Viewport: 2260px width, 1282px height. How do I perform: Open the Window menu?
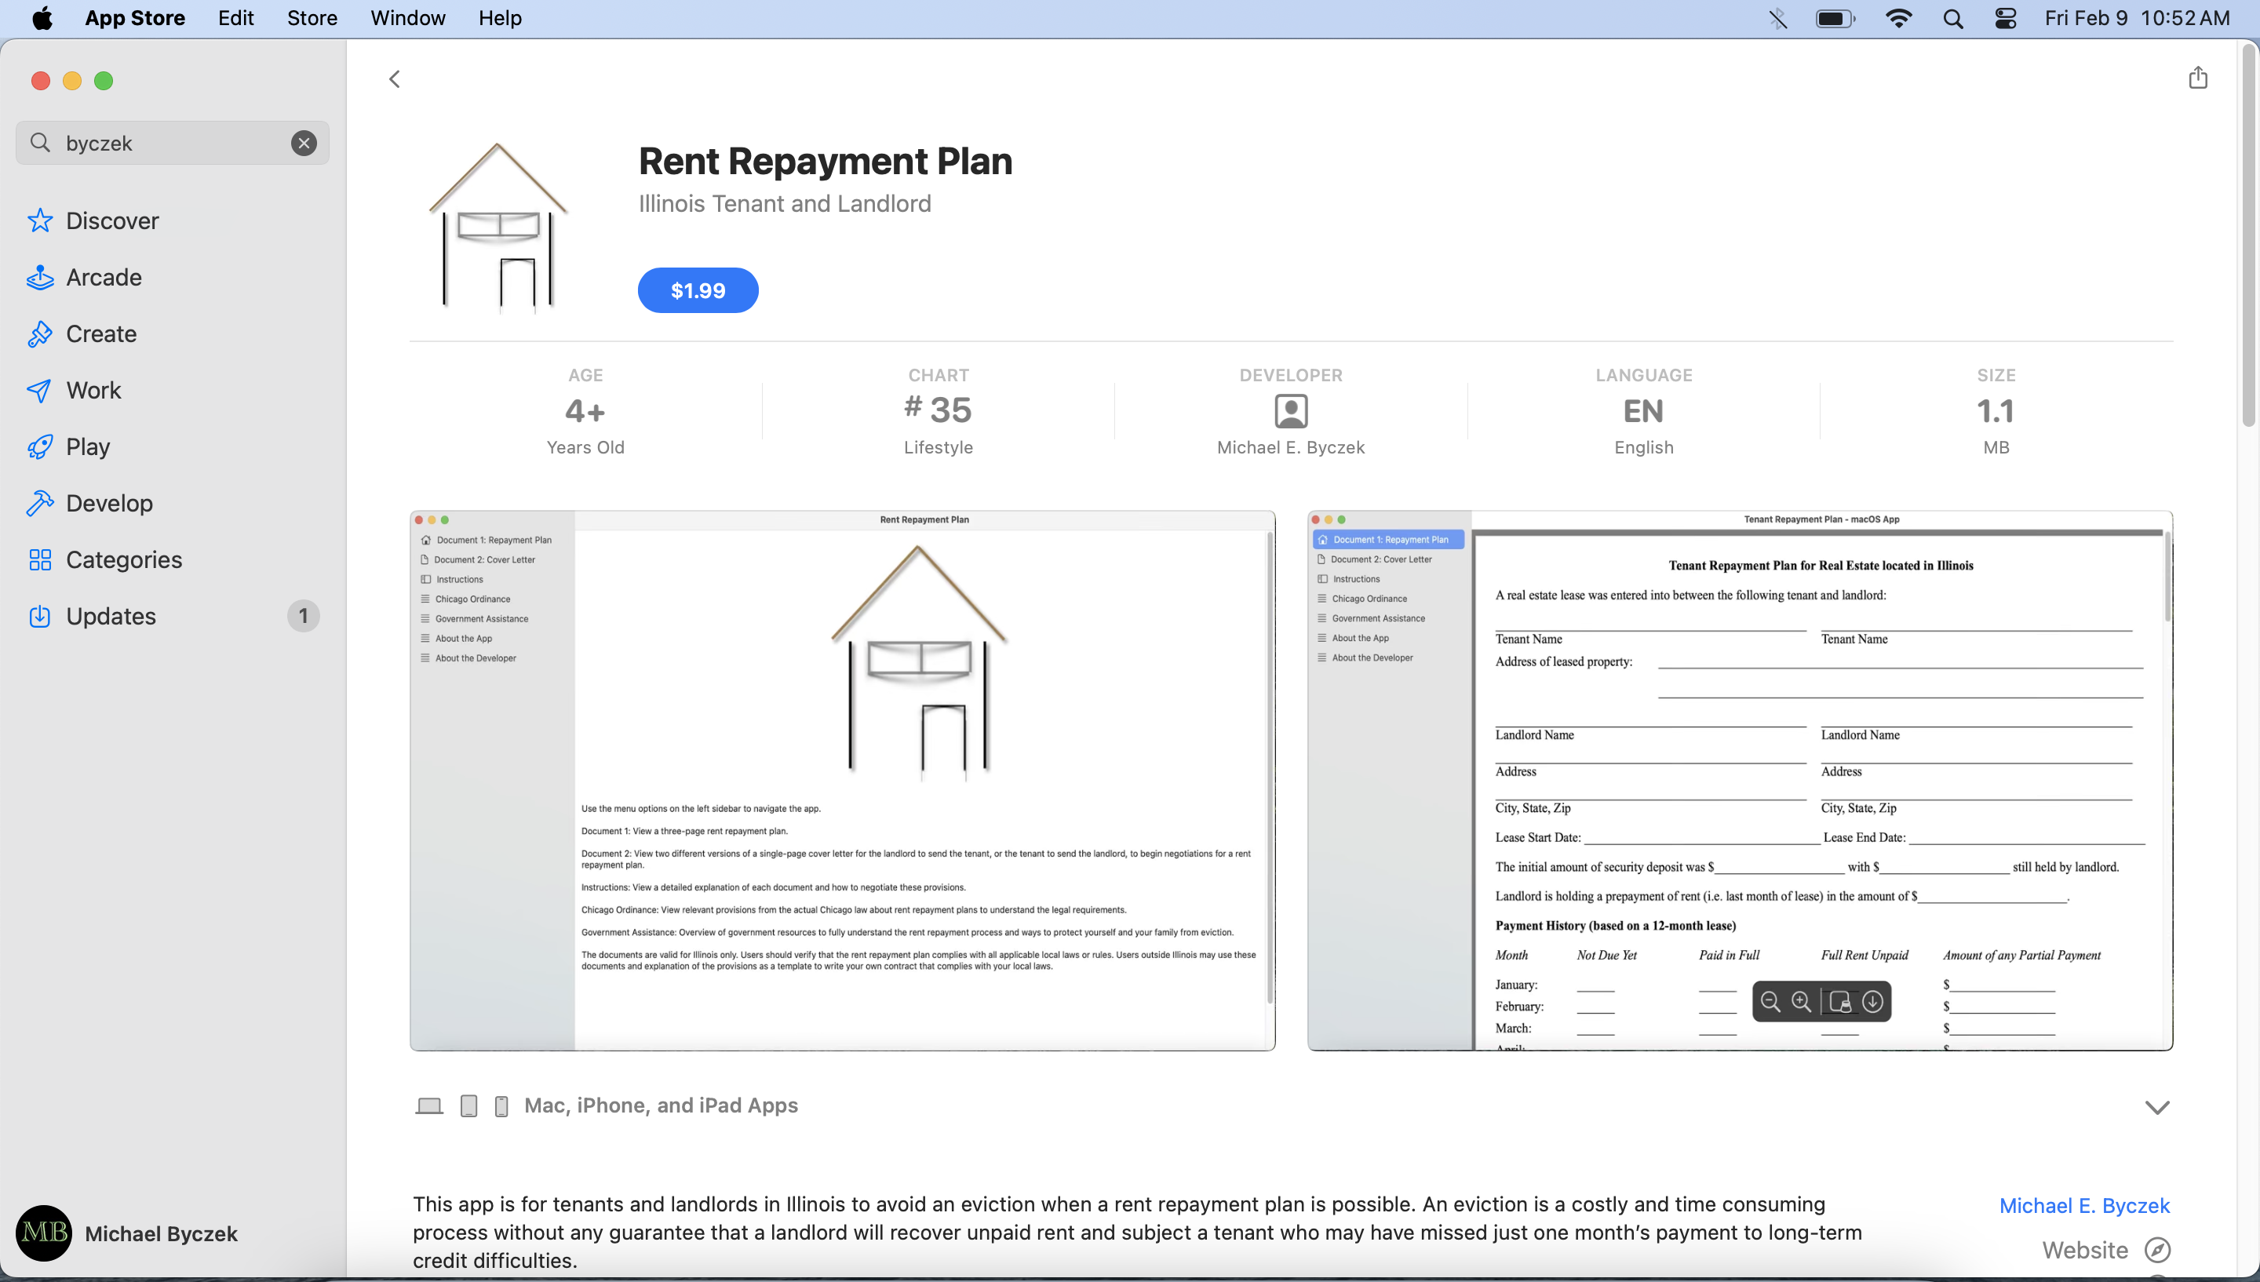pyautogui.click(x=407, y=17)
